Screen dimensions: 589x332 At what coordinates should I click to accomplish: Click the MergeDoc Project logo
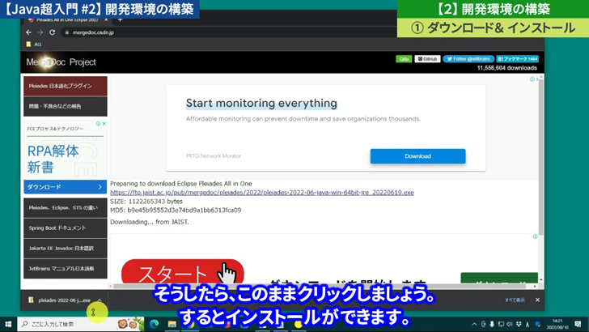click(x=61, y=62)
